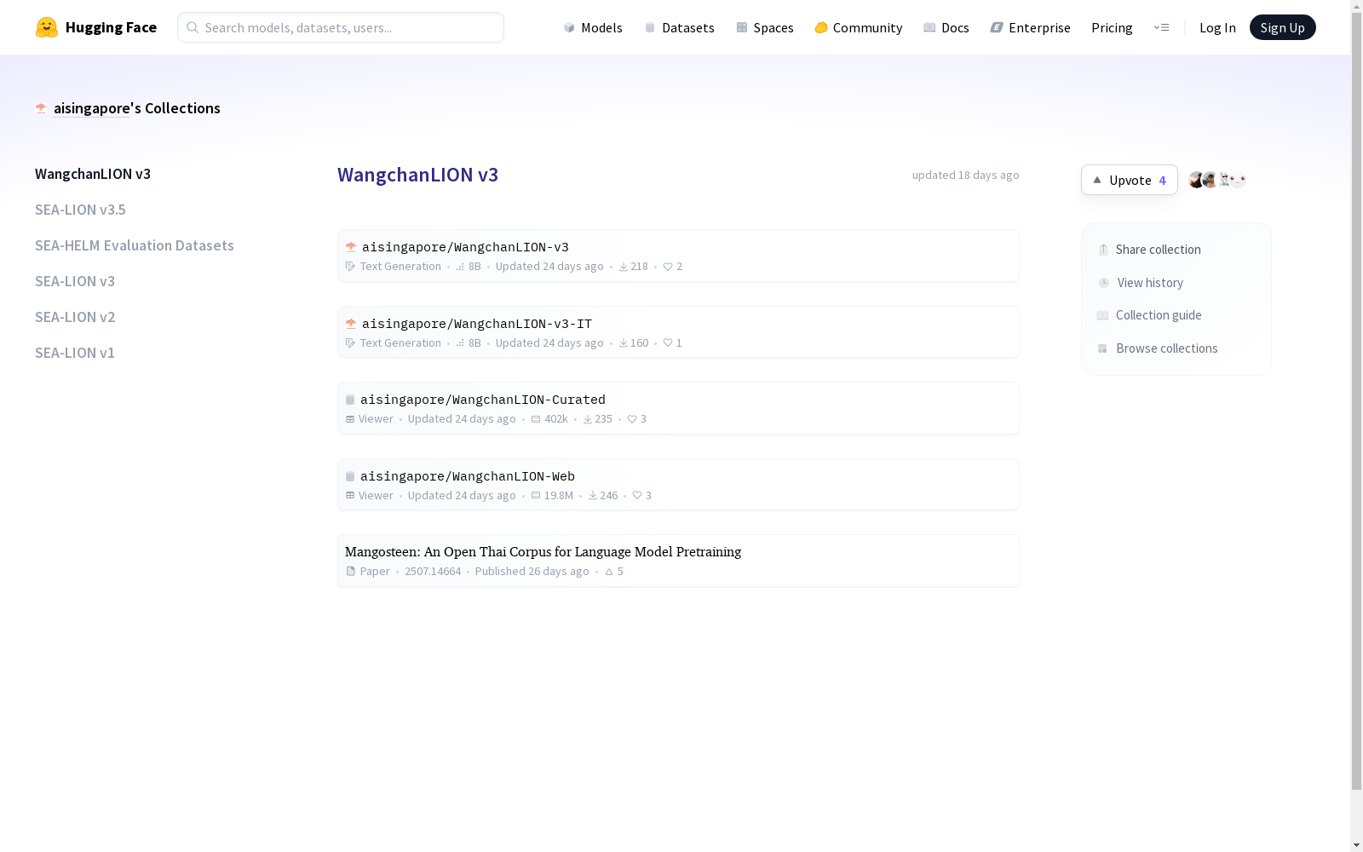
Task: Click Text Generation icon on WangchanLION-v3-IT row
Action: pyautogui.click(x=350, y=343)
